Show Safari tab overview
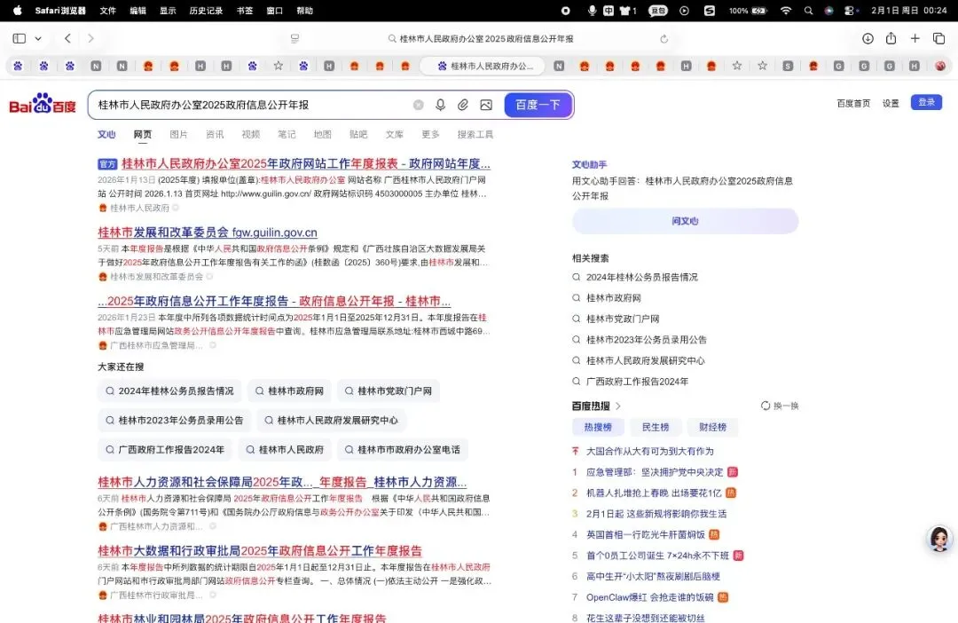The width and height of the screenshot is (958, 623). 939,38
